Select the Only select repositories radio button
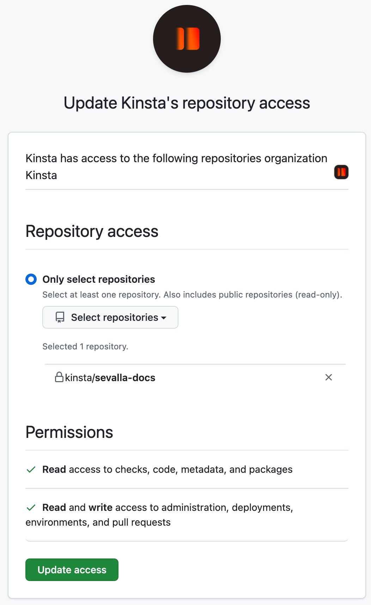This screenshot has width=371, height=605. [31, 279]
